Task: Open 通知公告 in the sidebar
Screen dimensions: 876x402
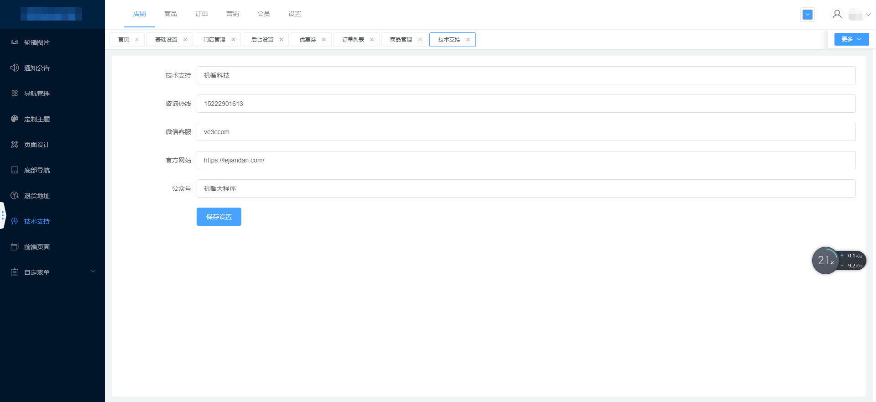Action: tap(52, 68)
